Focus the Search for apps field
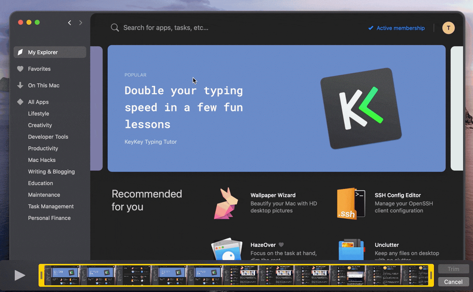The image size is (473, 292). 166,28
